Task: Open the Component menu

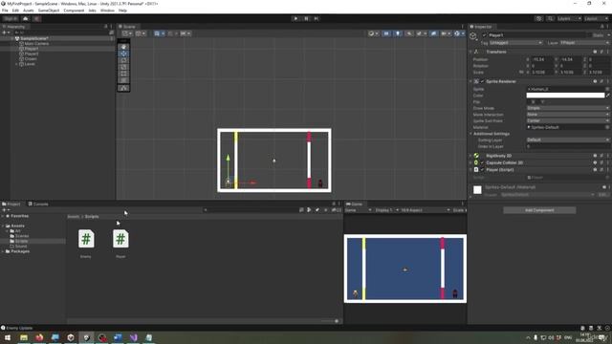Action: coord(74,11)
